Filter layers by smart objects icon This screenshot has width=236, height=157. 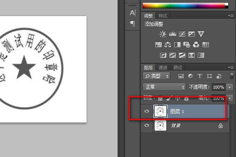coord(219,76)
